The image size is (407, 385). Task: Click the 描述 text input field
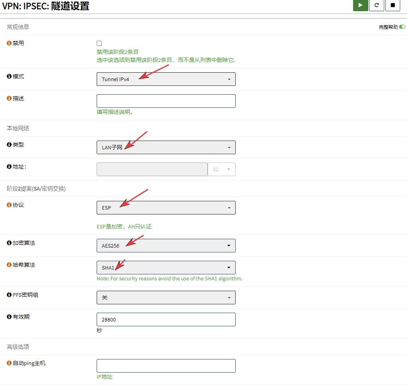166,101
